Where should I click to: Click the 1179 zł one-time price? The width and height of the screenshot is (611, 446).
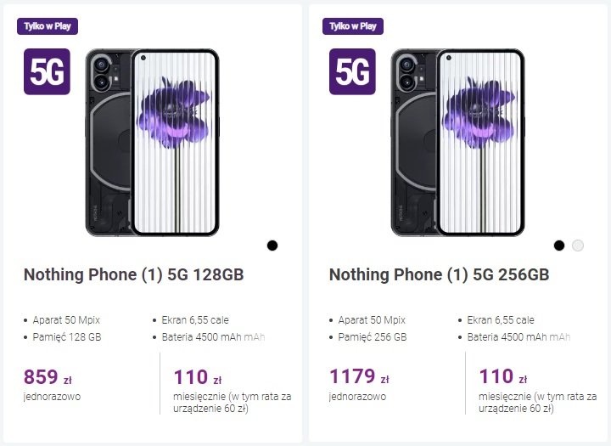(x=359, y=376)
